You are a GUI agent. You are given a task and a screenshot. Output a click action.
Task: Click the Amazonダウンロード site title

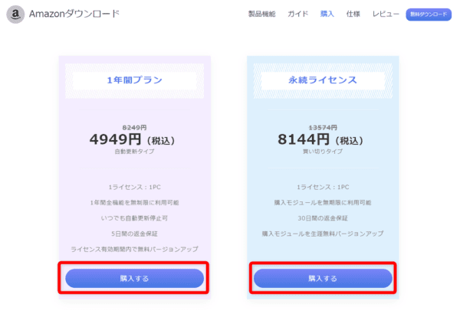tap(74, 15)
